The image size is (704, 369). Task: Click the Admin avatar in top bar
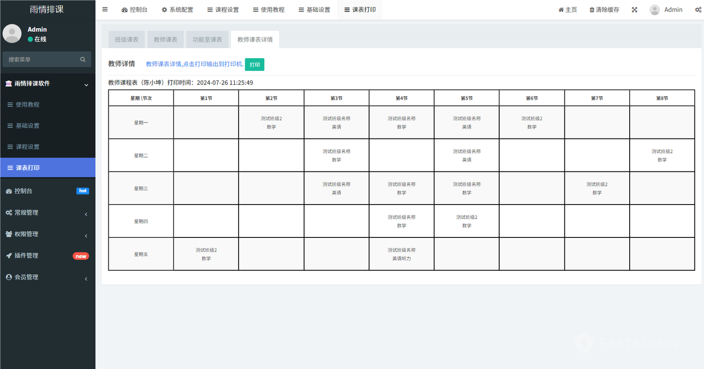pyautogui.click(x=654, y=10)
